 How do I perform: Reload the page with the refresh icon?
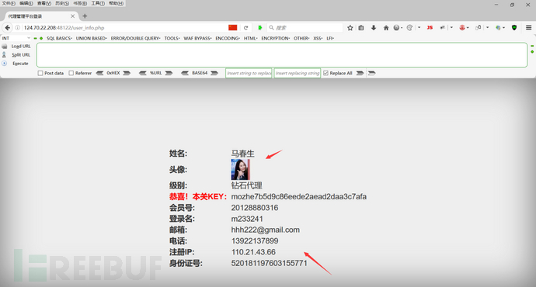(245, 28)
